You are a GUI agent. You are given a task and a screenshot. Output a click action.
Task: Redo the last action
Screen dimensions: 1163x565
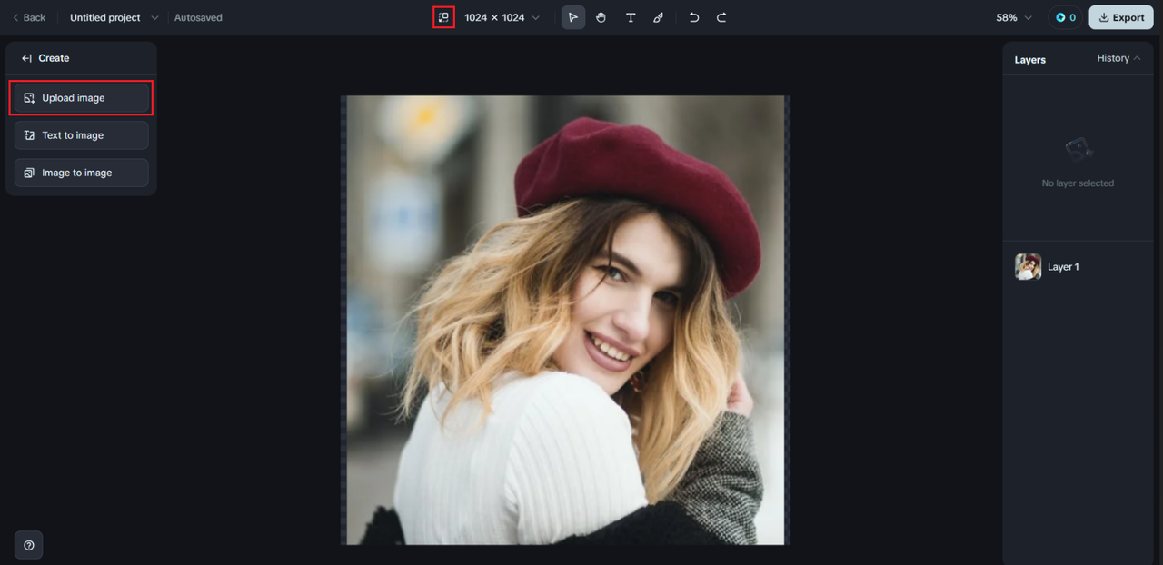(721, 17)
